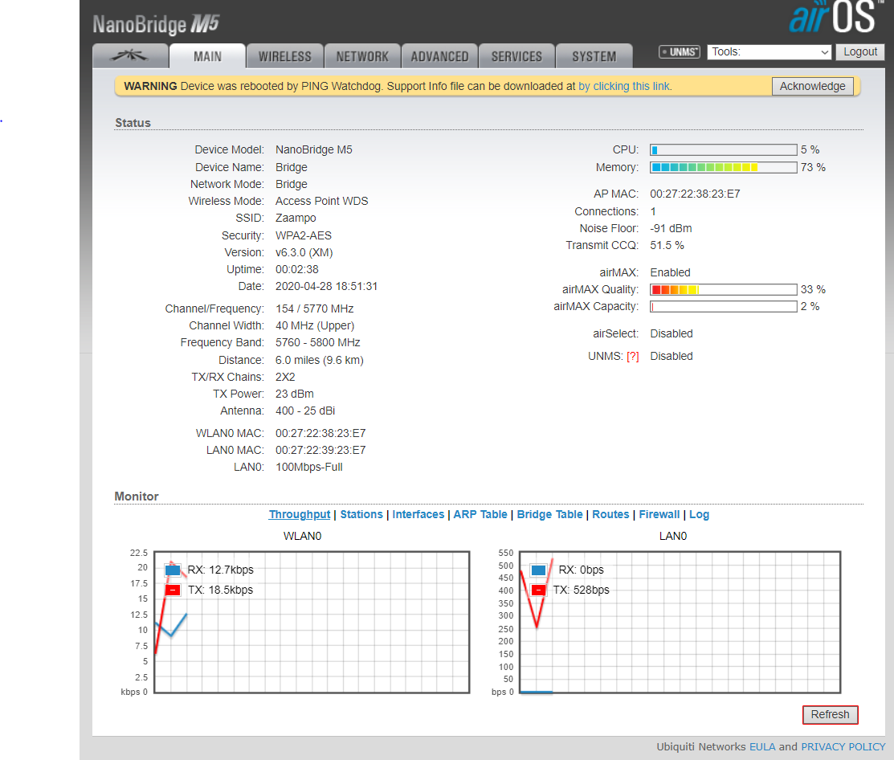Select the SERVICES tab

coord(516,56)
